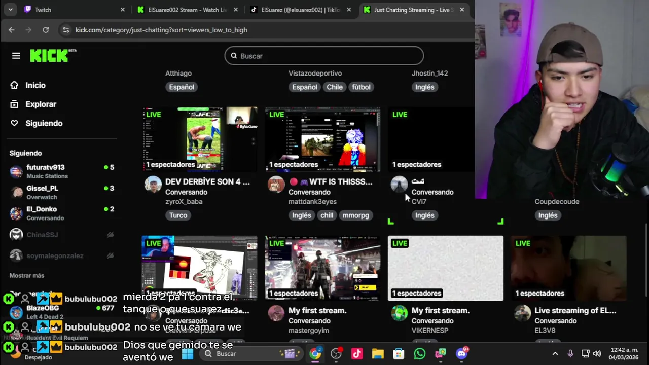Open CVi7's black live stream thumbnail

coord(431,139)
